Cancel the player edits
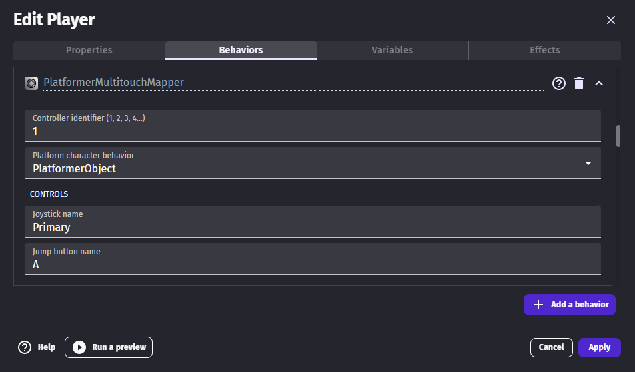 pos(551,347)
